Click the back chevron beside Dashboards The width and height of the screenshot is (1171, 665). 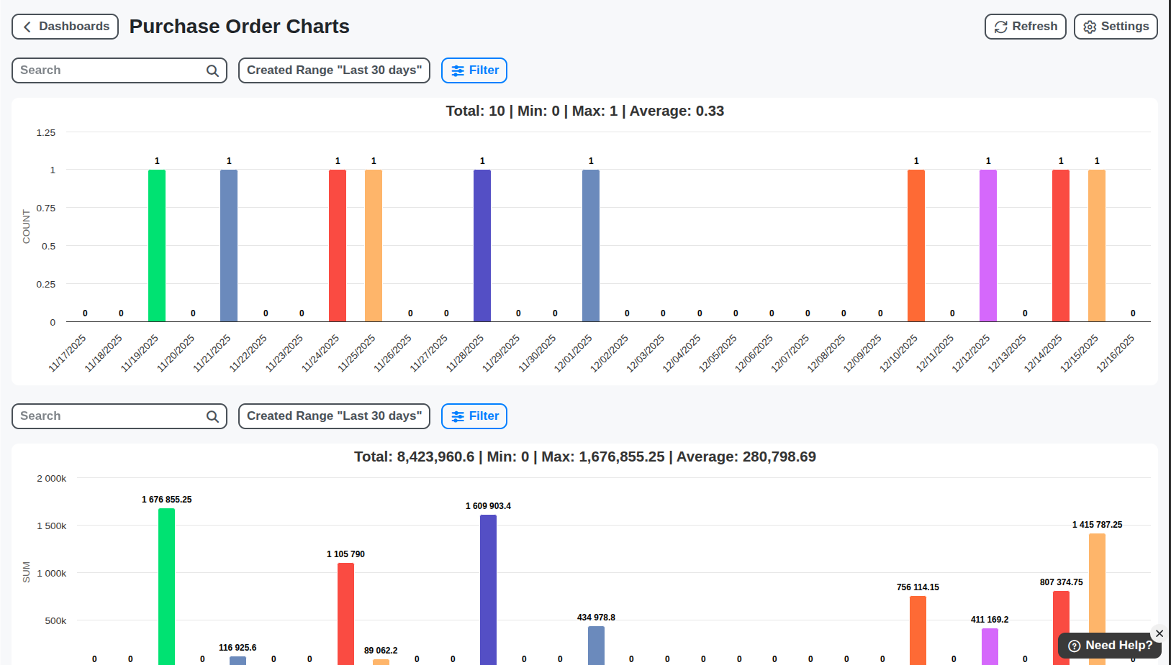27,26
